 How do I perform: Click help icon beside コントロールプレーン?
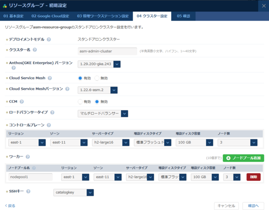point(49,125)
